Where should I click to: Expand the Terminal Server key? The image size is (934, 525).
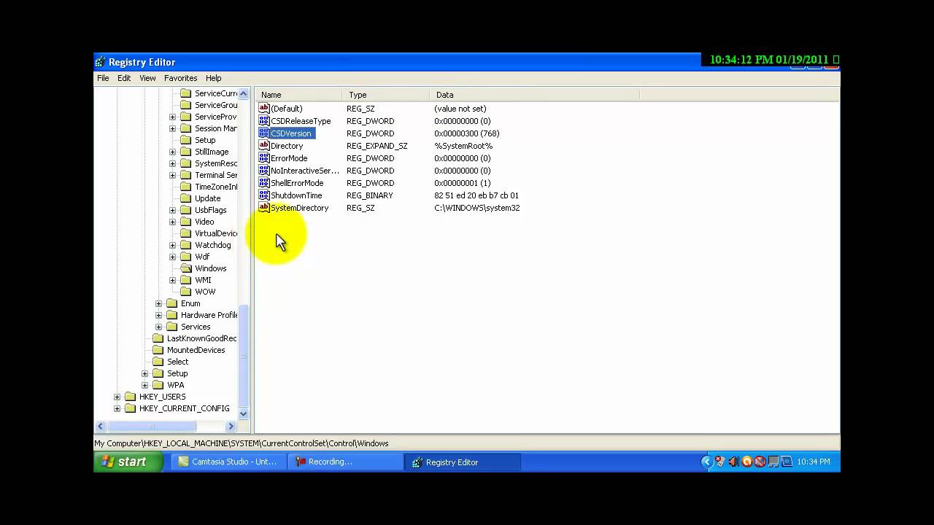173,175
